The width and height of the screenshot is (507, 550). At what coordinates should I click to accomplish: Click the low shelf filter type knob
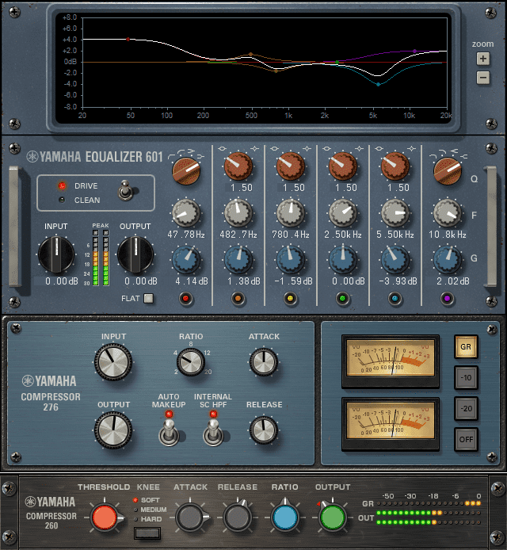(x=186, y=171)
